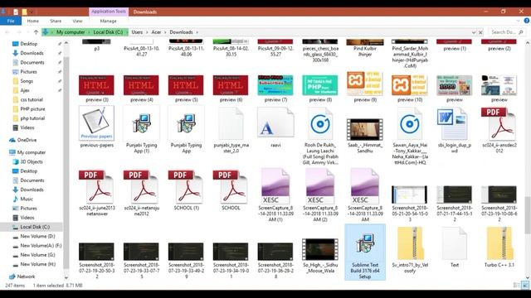Select Screenshot_2018-05-21-20-54-15-03 thumbnail
This screenshot has width=531, height=298.
point(409,195)
